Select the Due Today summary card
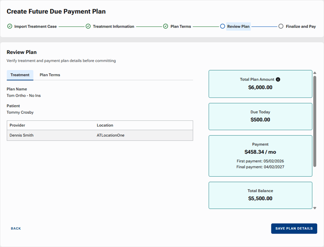The height and width of the screenshot is (247, 324). 260,116
